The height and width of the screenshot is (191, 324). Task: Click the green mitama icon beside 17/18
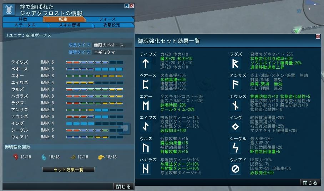(73, 157)
